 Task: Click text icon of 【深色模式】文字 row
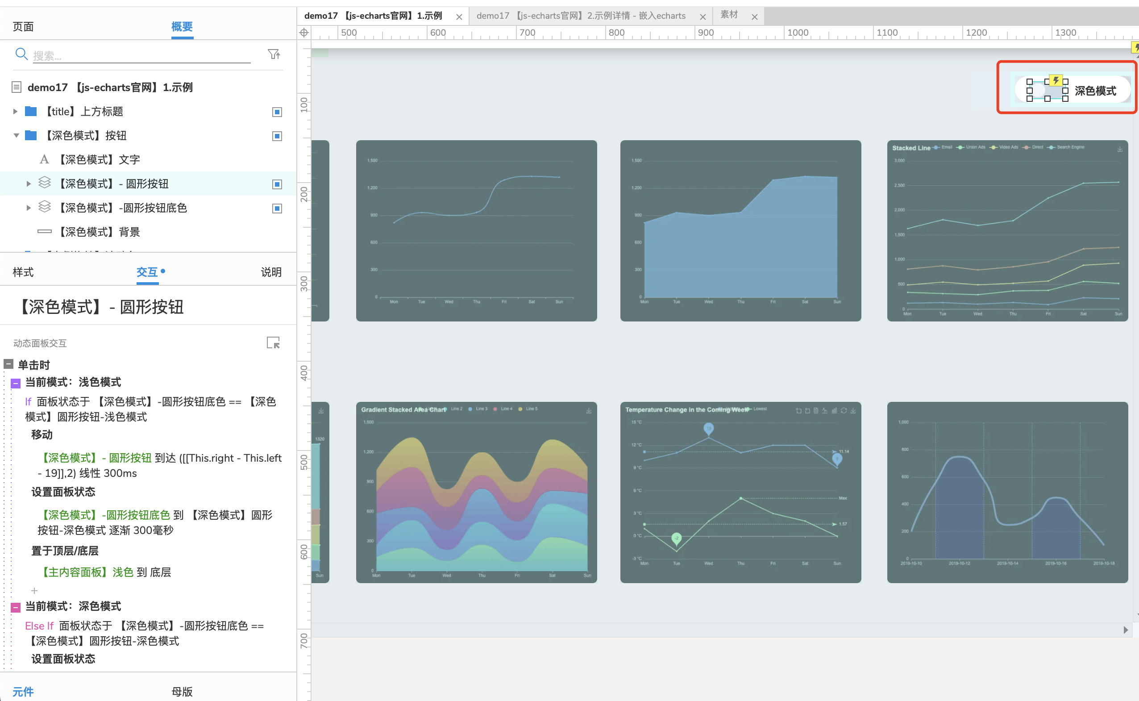point(44,159)
